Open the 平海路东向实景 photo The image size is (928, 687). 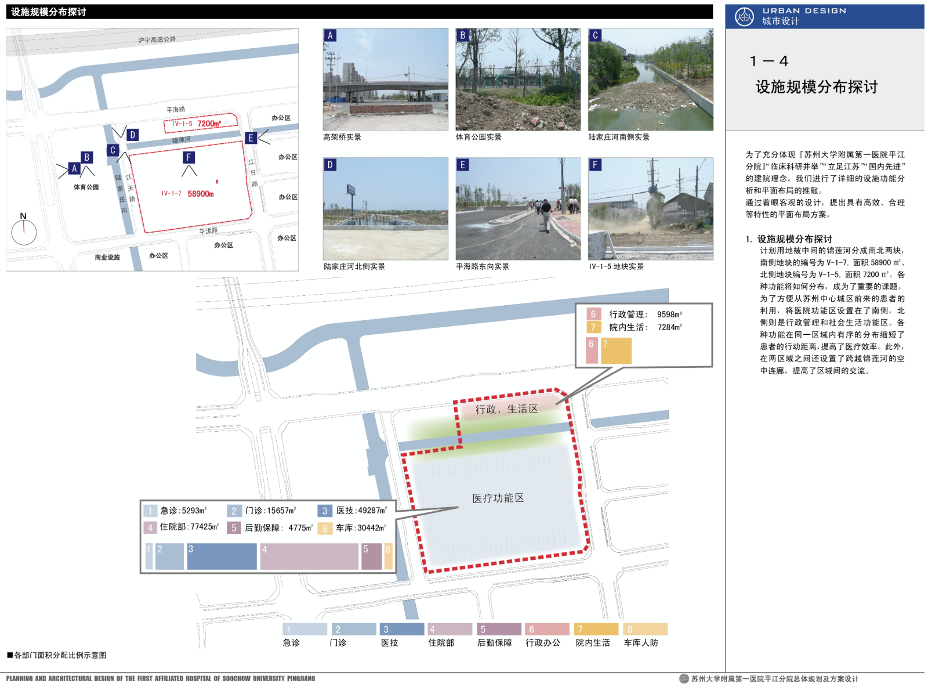tap(518, 209)
